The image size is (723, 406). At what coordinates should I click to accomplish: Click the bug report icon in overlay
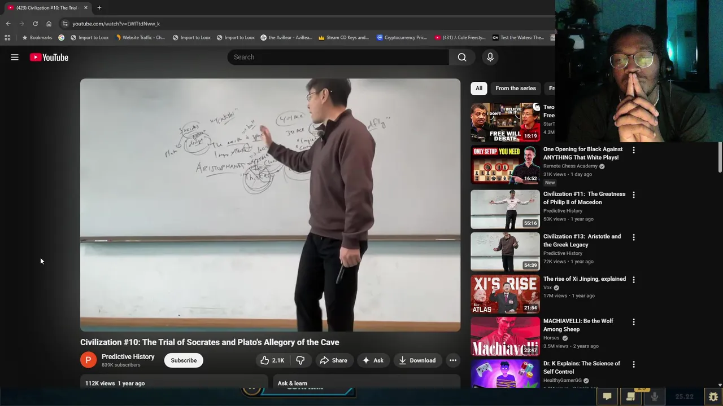pyautogui.click(x=713, y=396)
